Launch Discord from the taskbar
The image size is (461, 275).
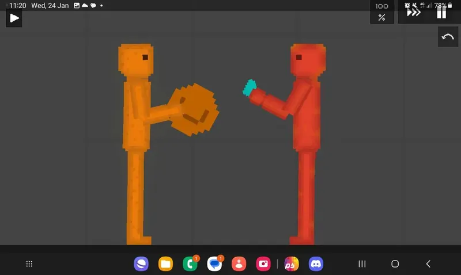(x=316, y=263)
